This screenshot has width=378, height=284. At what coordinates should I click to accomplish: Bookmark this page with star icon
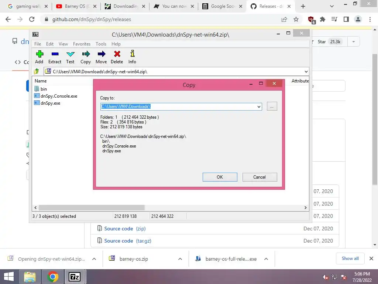pyautogui.click(x=296, y=19)
